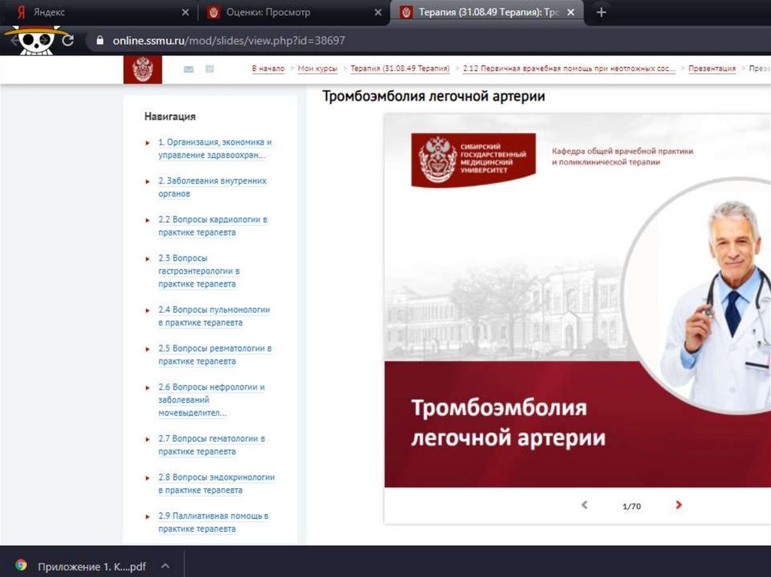Click the lock icon in the address bar
This screenshot has height=577, width=771.
100,41
